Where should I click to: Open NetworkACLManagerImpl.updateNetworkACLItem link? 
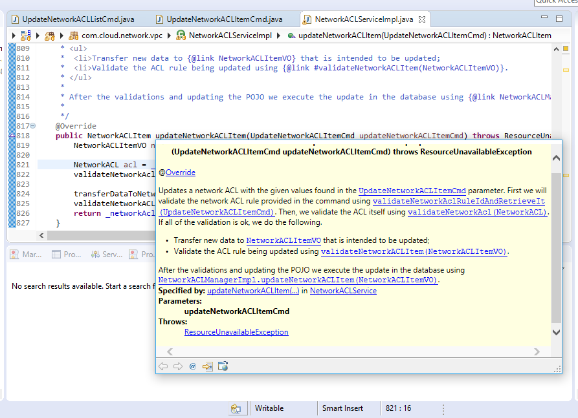[x=298, y=280]
